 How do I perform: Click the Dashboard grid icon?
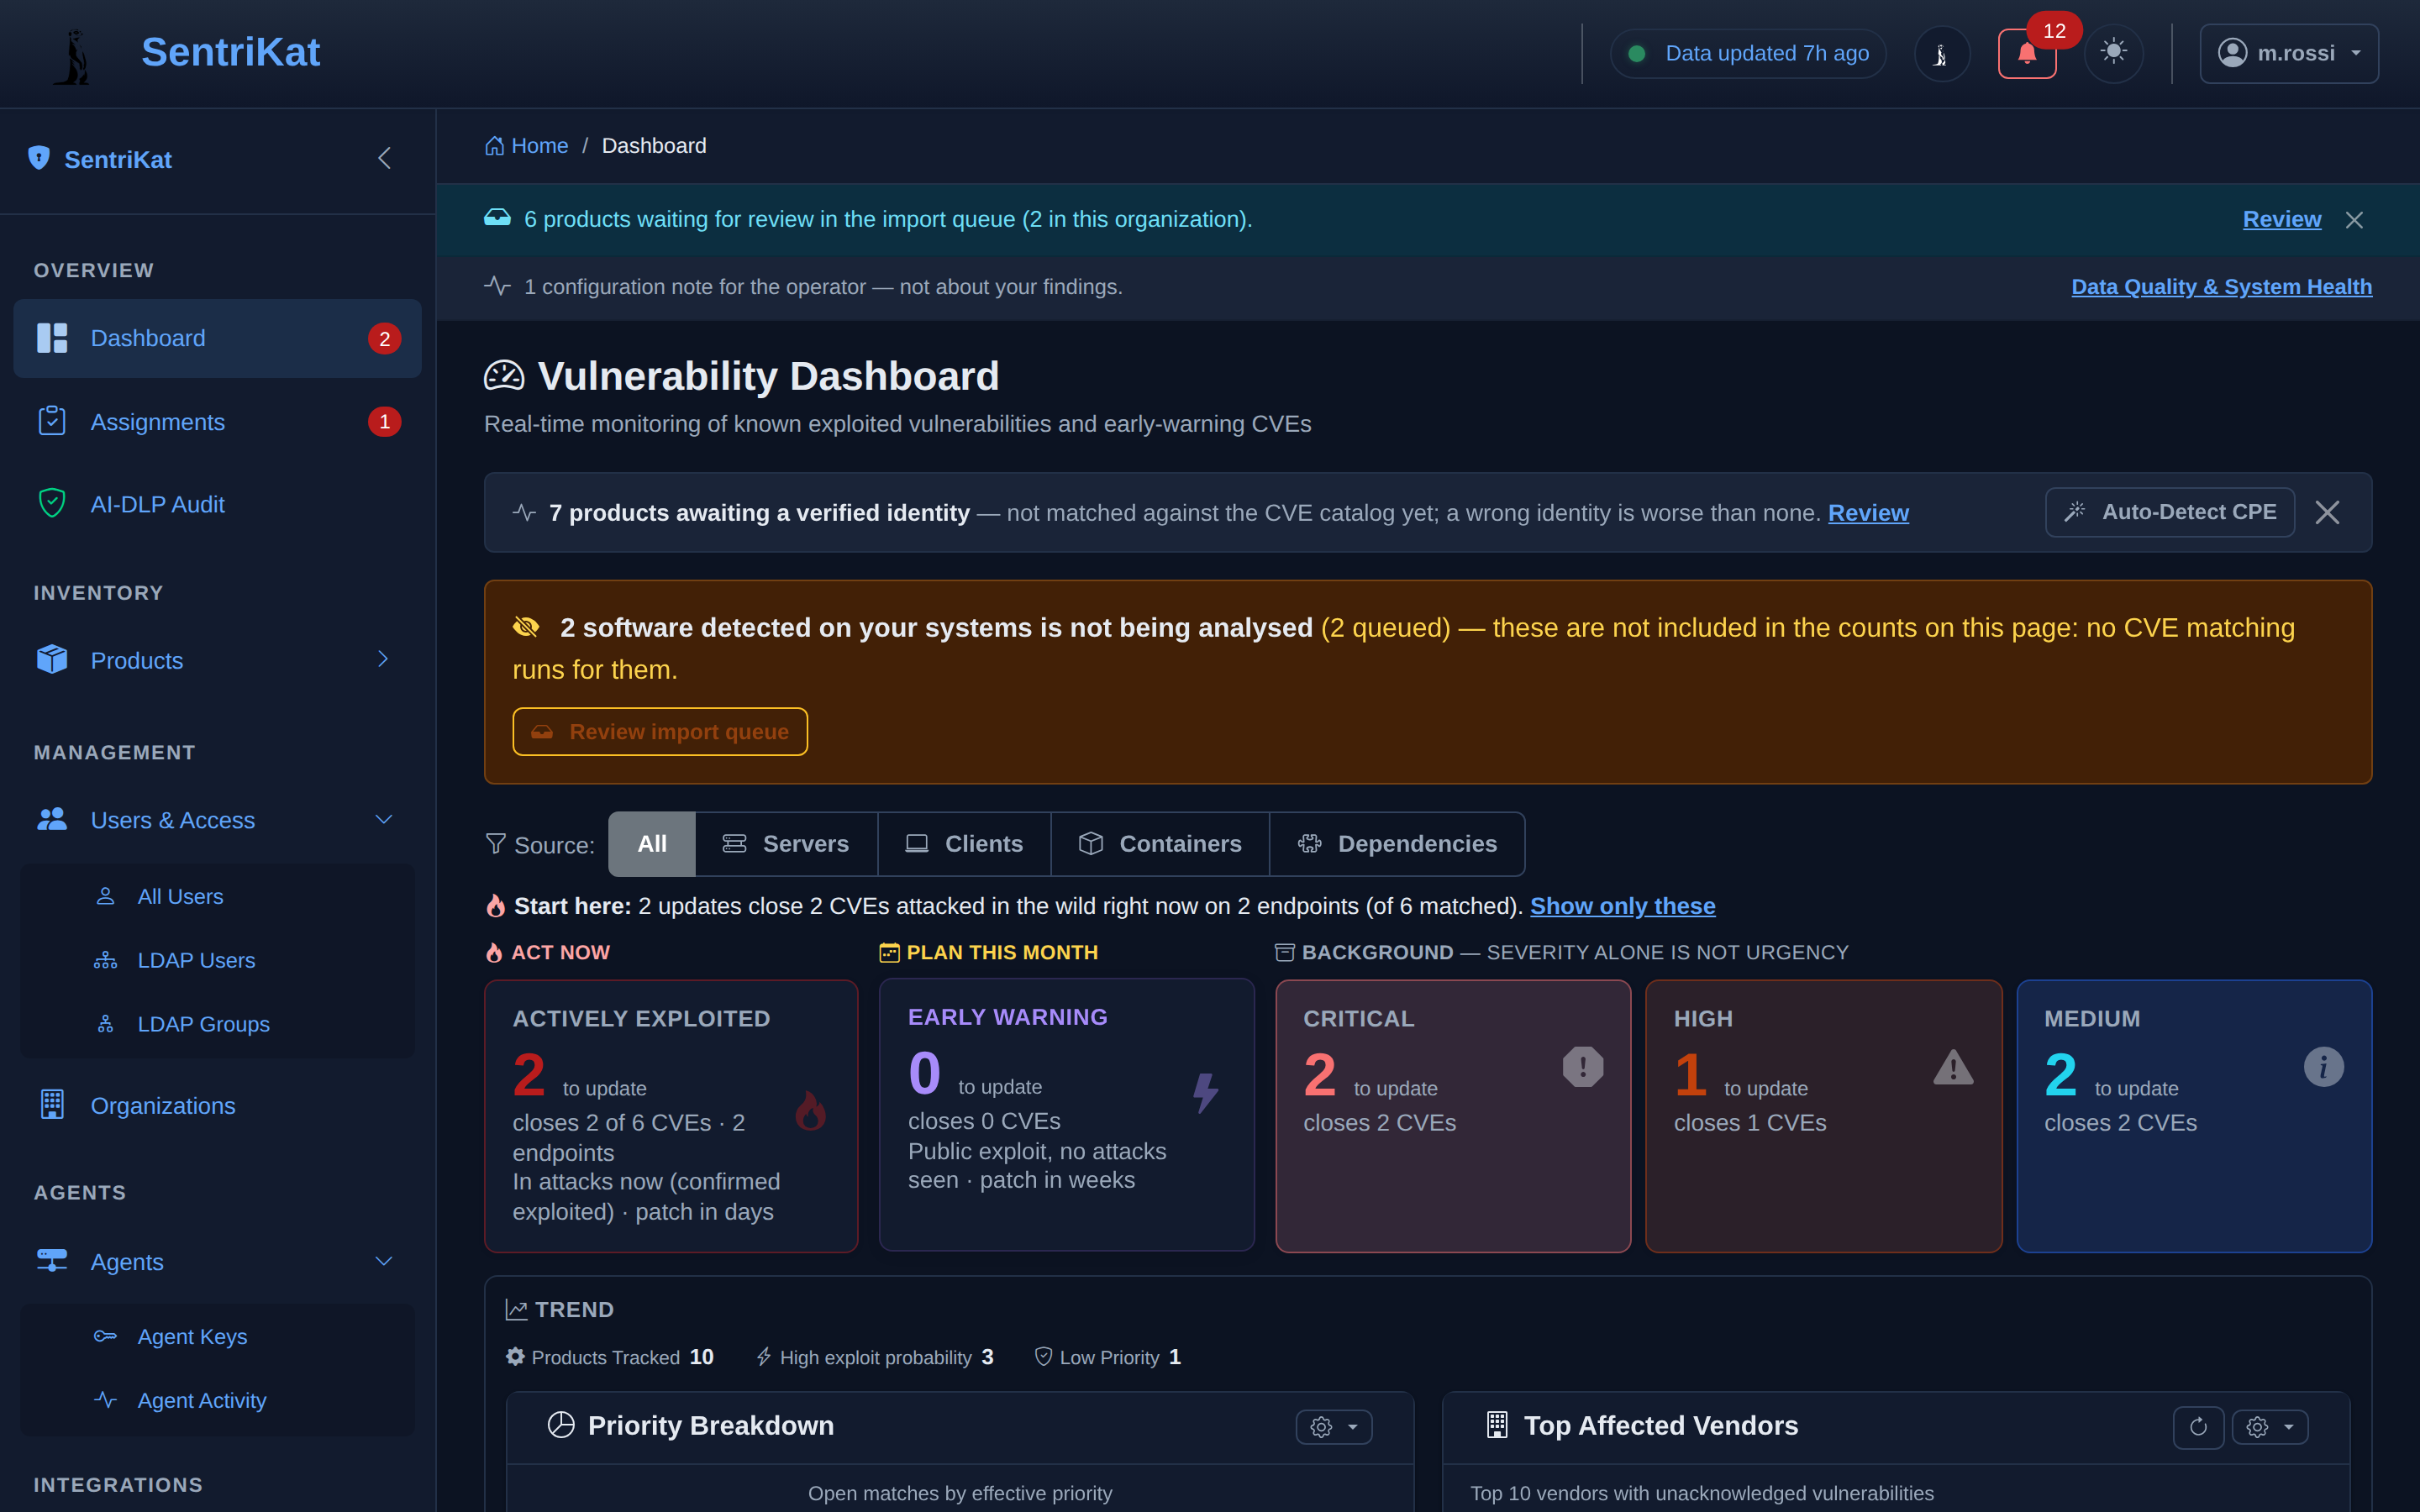52,338
